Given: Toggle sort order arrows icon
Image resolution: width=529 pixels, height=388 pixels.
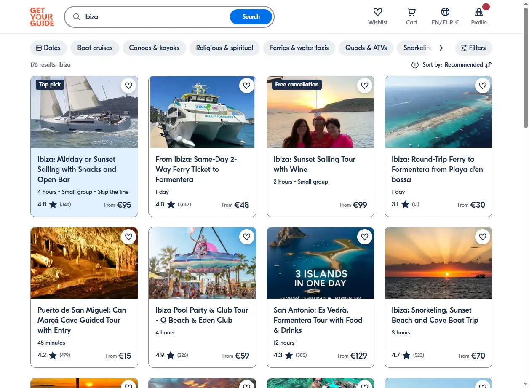Looking at the screenshot, I should [x=488, y=65].
